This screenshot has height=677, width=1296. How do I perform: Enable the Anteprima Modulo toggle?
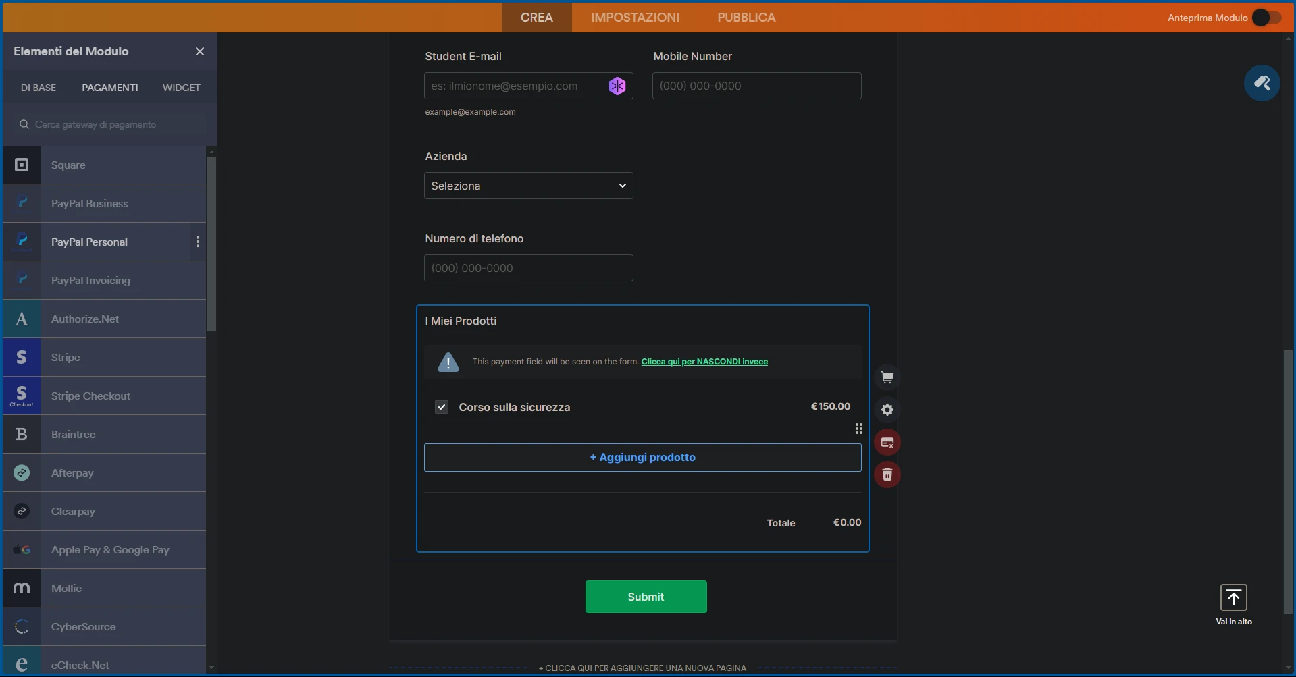(x=1268, y=18)
